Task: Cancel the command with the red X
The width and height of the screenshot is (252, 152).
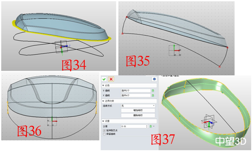Action: click(111, 79)
